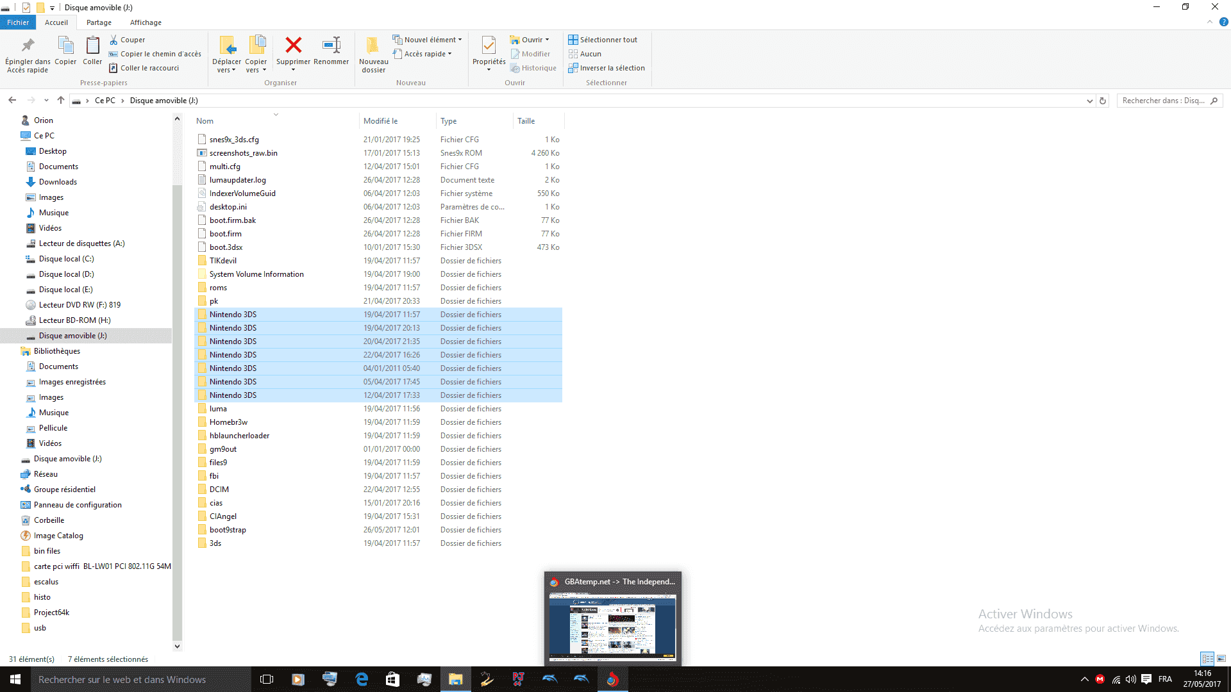
Task: Select the luma folder
Action: coord(378,409)
